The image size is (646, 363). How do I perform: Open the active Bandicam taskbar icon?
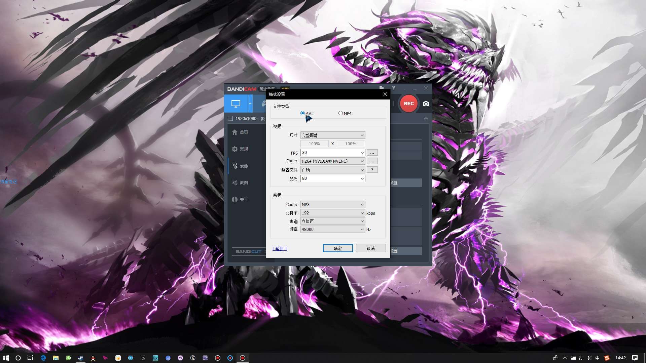click(243, 358)
